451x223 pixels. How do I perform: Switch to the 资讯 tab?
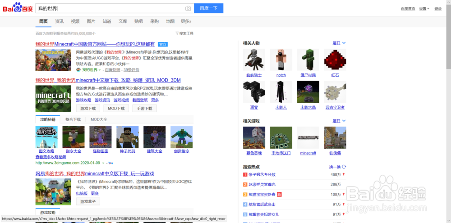[59, 21]
